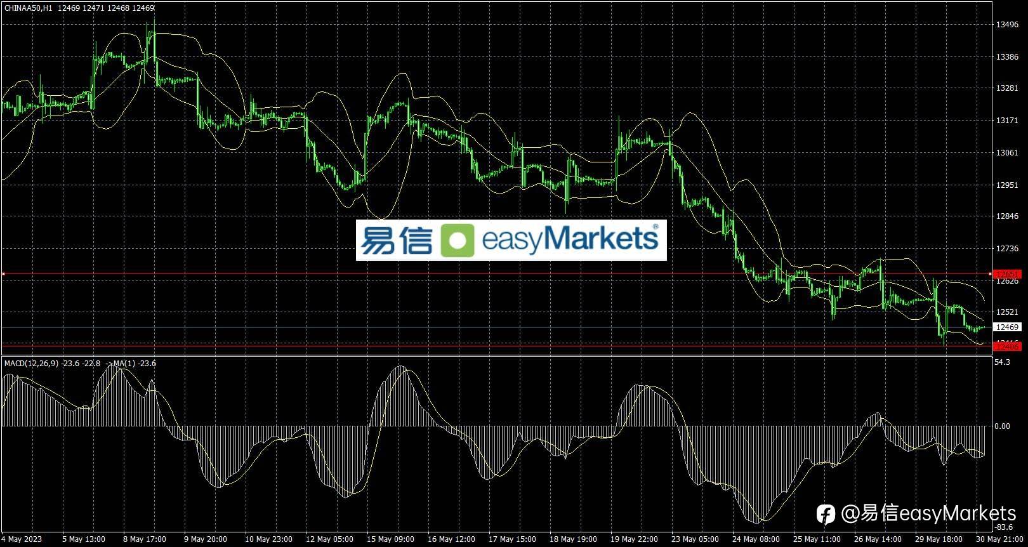Click the 12 May 05:00 time label
Viewport: 1028px width, 547px height.
329,539
